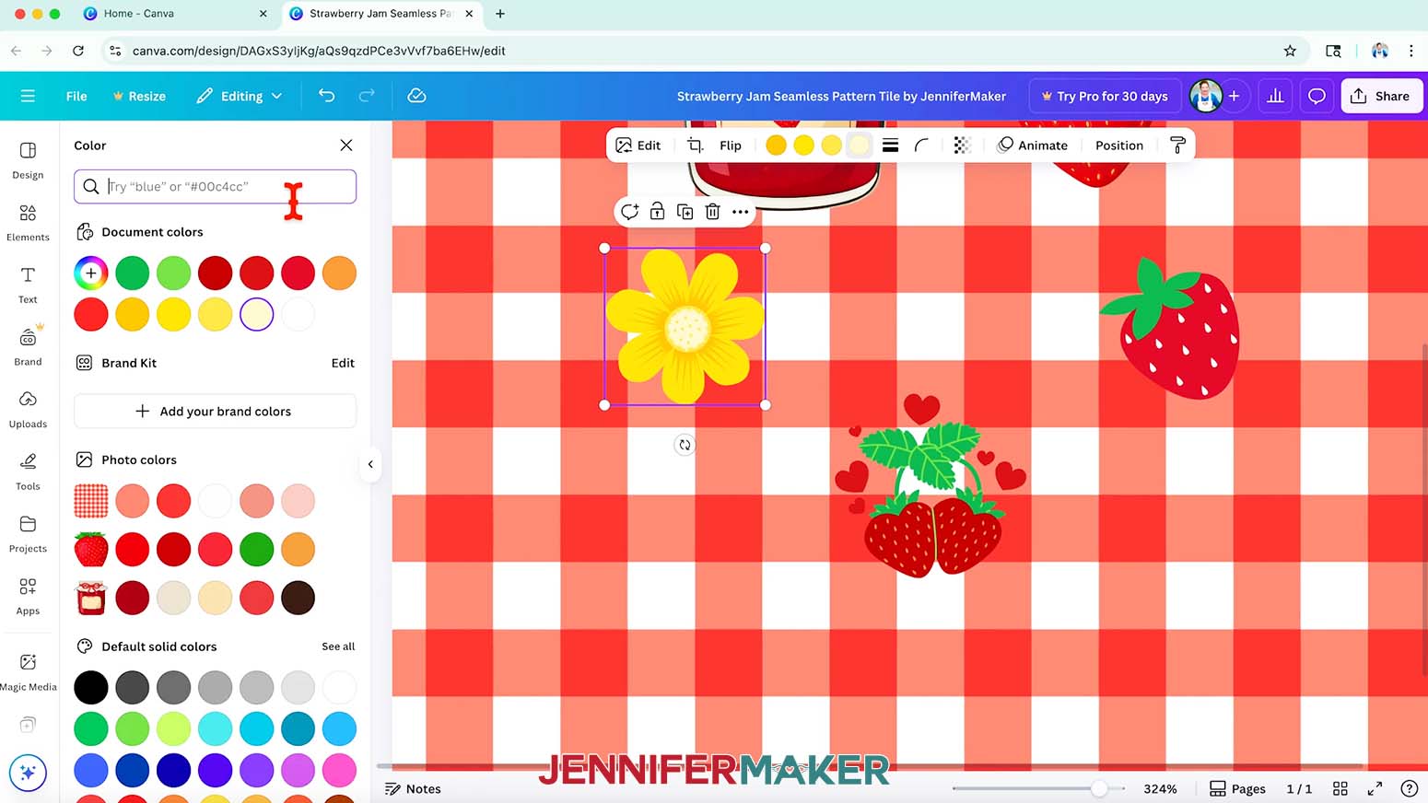
Task: Click the Resize option
Action: tap(139, 96)
